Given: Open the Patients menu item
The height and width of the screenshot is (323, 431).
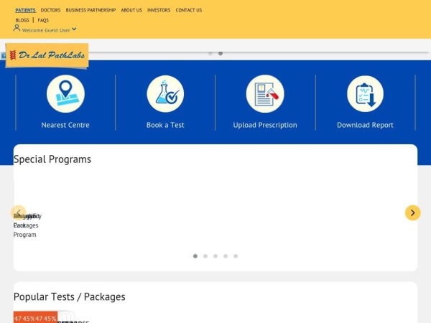Looking at the screenshot, I should 25,10.
